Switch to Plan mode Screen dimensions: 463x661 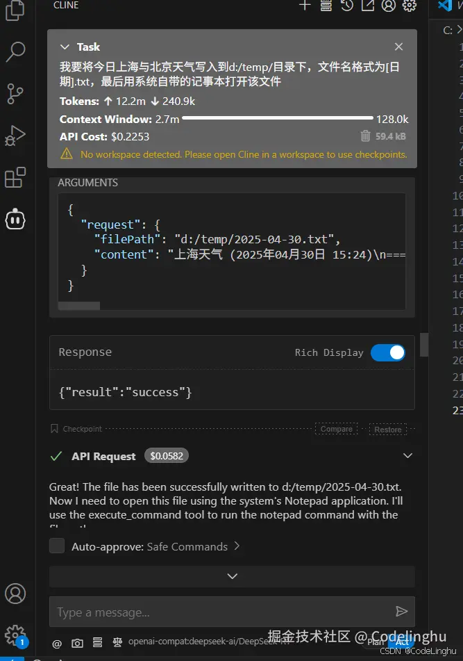[376, 642]
